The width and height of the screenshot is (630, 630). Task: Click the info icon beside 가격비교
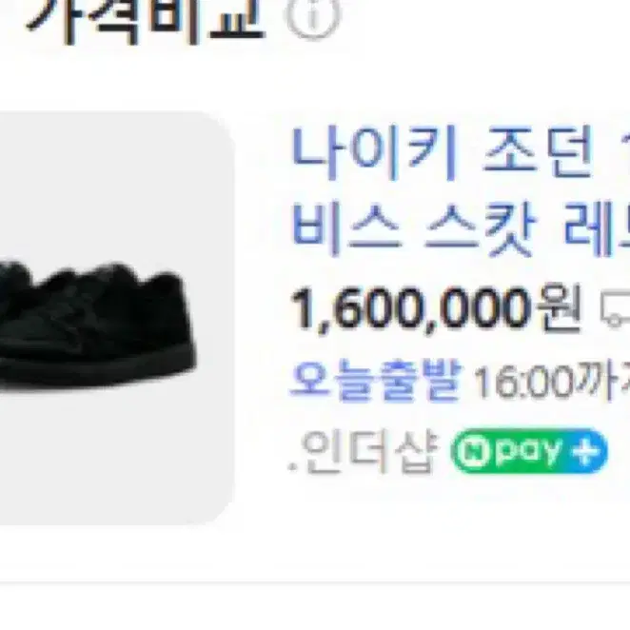click(x=313, y=16)
